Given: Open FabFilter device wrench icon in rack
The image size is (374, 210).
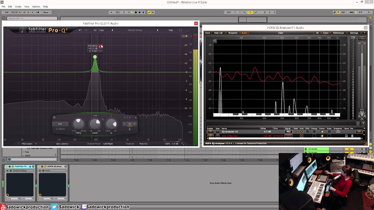Looking at the screenshot, I should pyautogui.click(x=13, y=167).
